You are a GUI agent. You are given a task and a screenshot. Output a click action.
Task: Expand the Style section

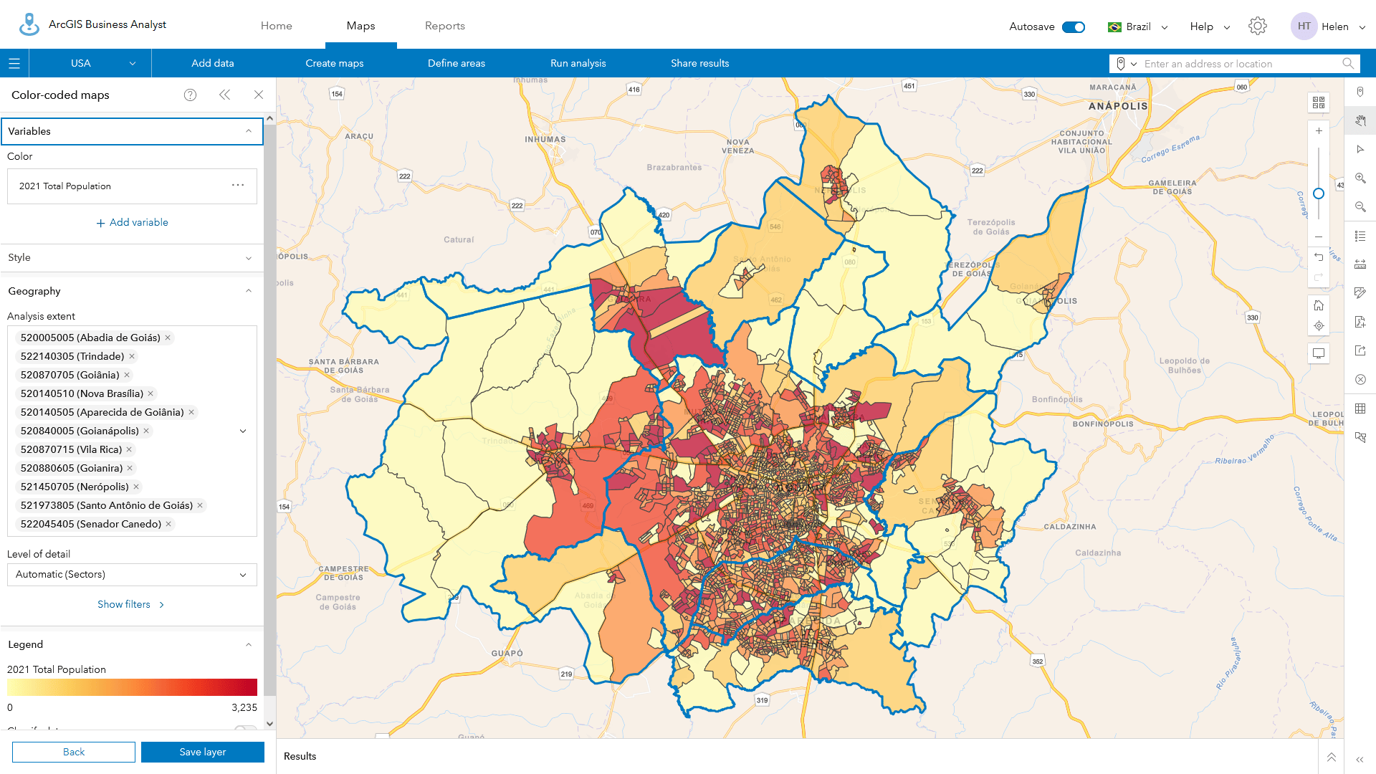(249, 258)
